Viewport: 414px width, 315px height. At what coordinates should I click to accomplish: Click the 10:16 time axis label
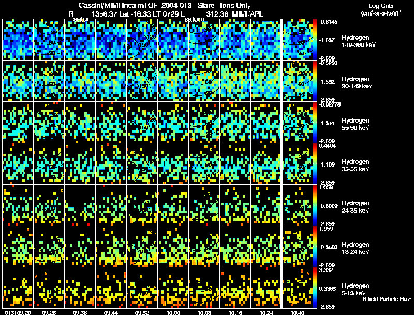[235, 312]
